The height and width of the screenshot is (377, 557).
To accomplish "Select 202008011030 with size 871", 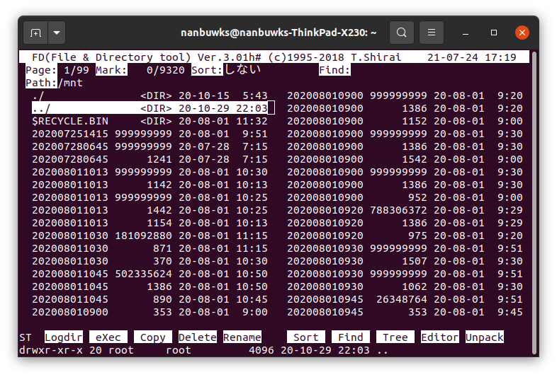I will 150,248.
